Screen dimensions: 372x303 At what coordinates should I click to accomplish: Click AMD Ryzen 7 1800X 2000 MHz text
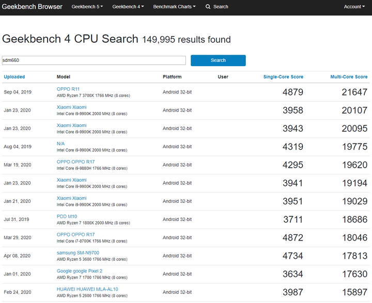pyautogui.click(x=93, y=223)
